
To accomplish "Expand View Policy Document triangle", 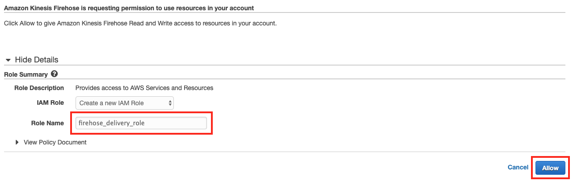I will tap(17, 142).
